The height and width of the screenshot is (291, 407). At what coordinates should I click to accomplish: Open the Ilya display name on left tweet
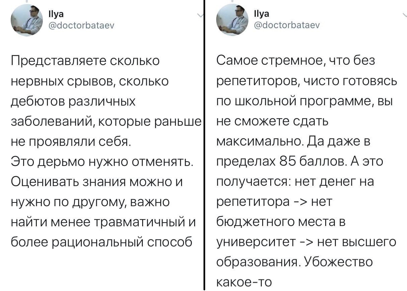(x=54, y=14)
